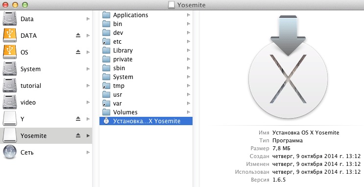Expand the tutorial volume arrow
This screenshot has width=364, height=187.
click(88, 85)
